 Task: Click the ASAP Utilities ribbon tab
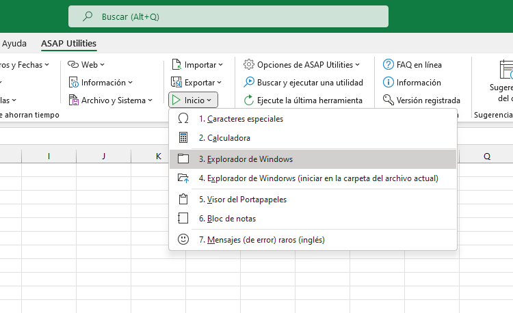point(68,44)
